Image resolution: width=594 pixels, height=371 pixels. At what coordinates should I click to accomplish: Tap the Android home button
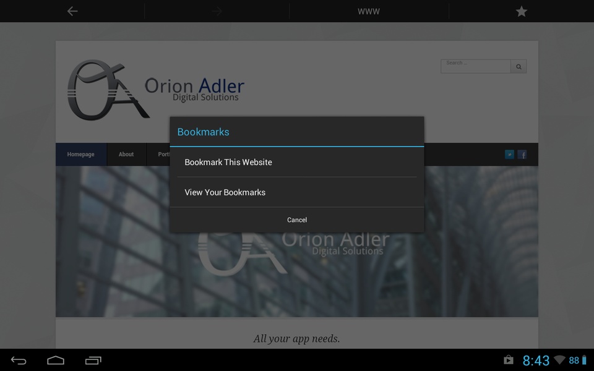pos(56,360)
